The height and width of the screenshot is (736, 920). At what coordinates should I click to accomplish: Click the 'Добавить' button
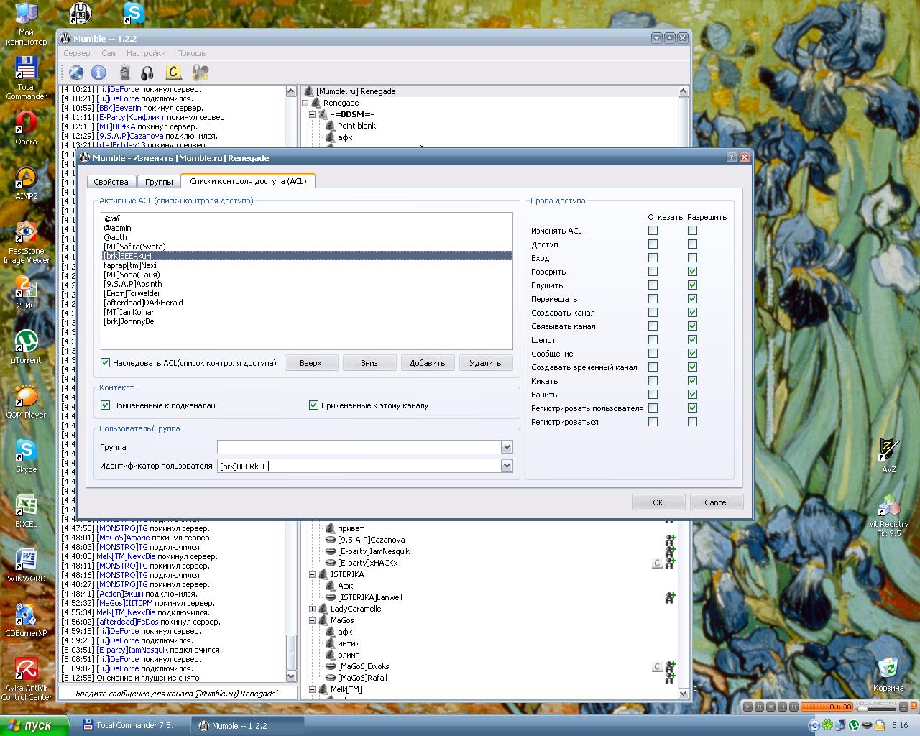click(427, 363)
